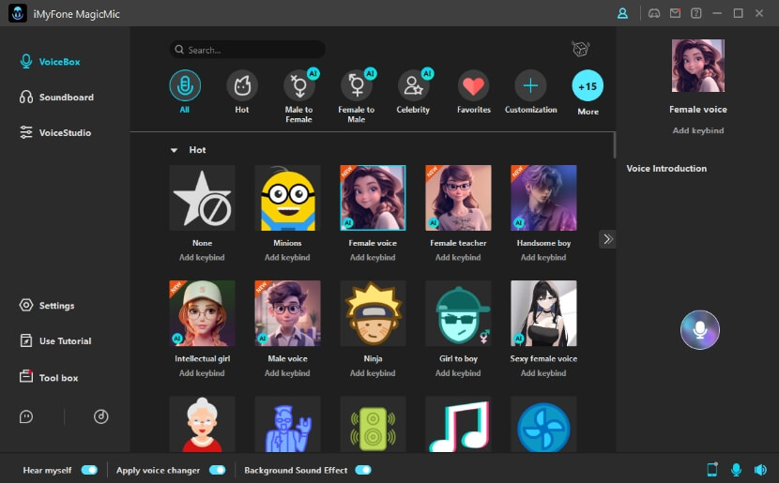Select the Ninja voice

pyautogui.click(x=374, y=313)
